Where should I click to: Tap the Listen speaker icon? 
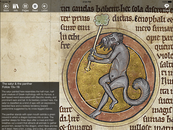tap(45, 6)
